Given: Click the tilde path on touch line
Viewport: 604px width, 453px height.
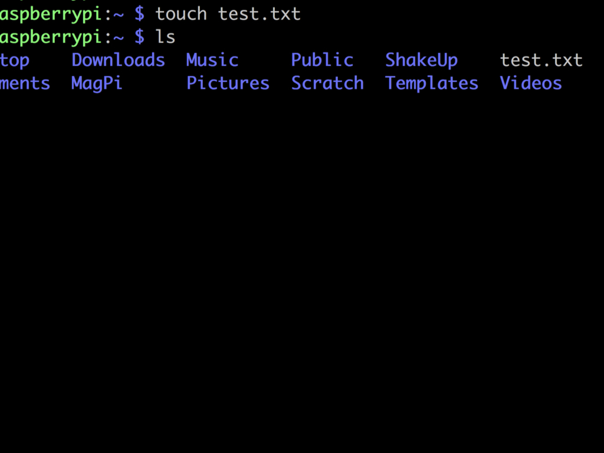Looking at the screenshot, I should tap(118, 15).
